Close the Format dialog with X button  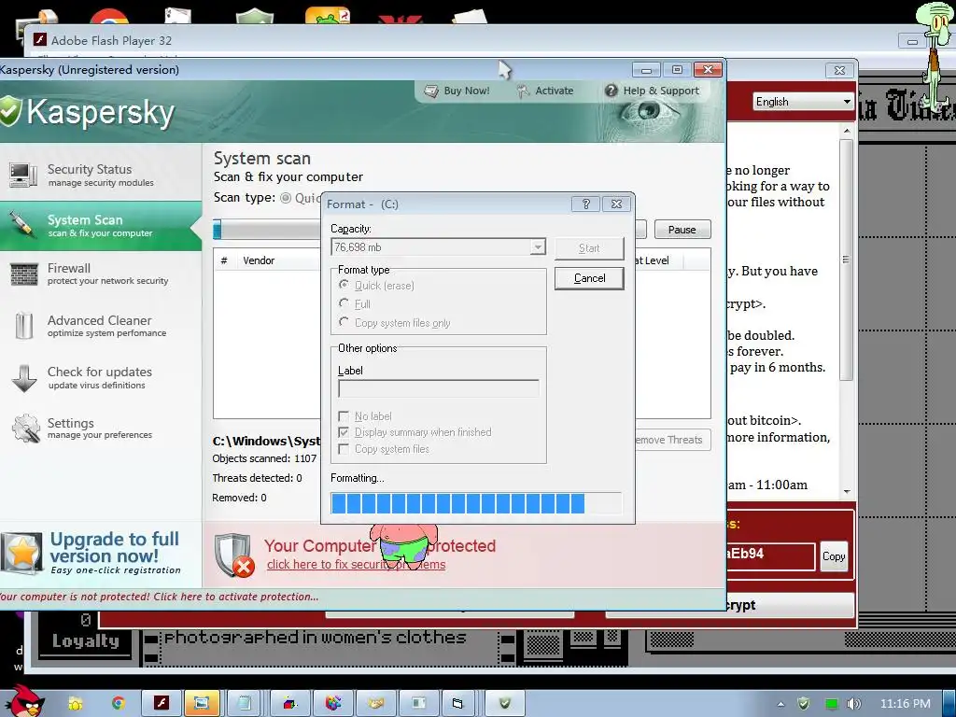point(616,204)
